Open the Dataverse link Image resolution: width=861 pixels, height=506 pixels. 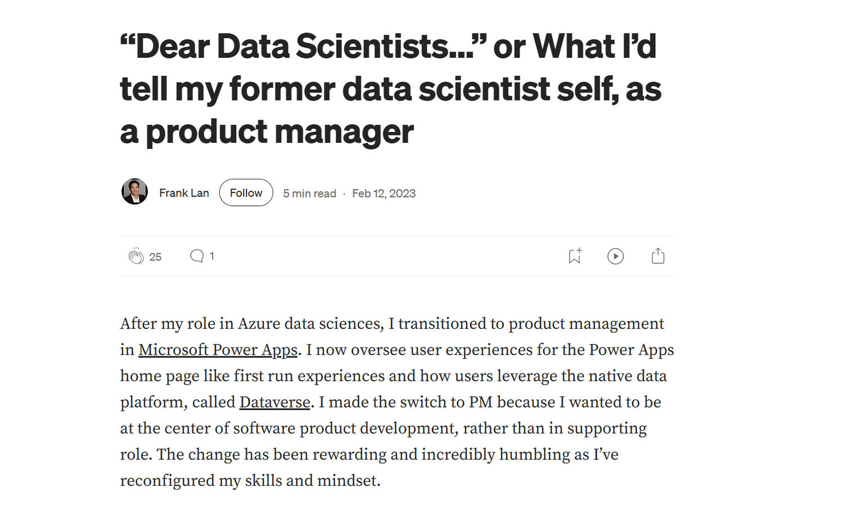tap(274, 402)
